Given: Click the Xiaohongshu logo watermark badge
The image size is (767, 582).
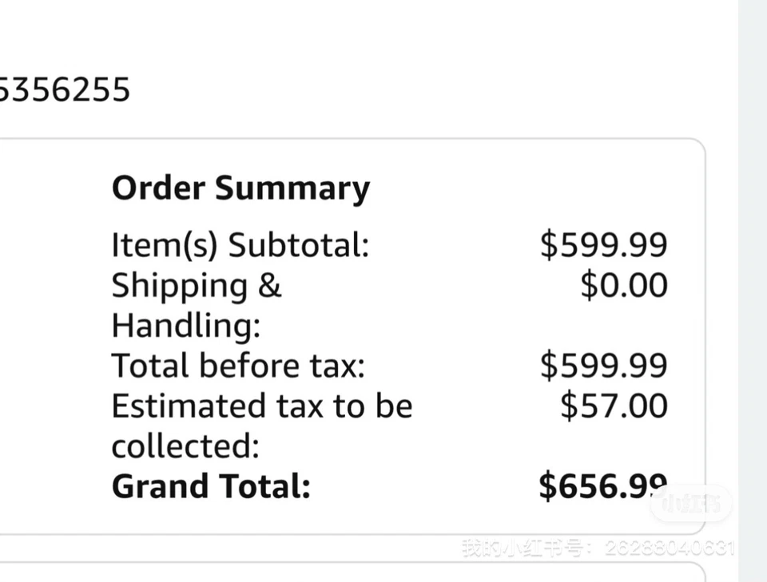Looking at the screenshot, I should (690, 504).
